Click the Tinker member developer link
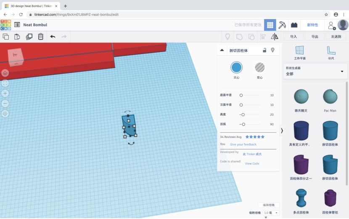 [252, 154]
